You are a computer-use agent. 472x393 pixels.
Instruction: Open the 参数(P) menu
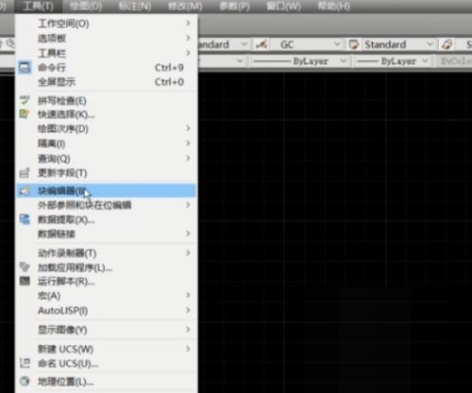tap(234, 6)
